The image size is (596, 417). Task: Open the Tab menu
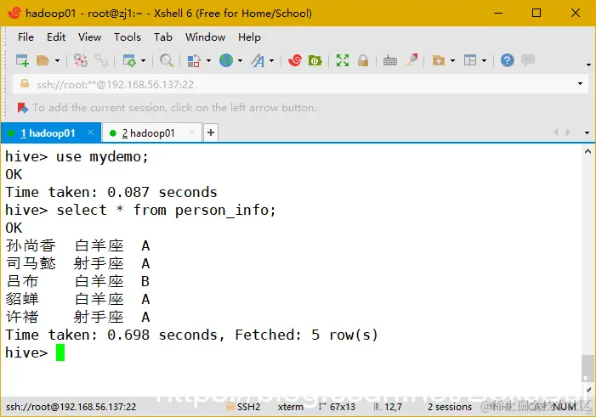[163, 37]
